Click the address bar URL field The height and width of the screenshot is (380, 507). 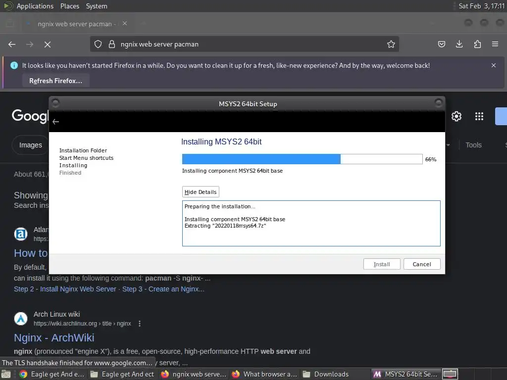pos(245,44)
